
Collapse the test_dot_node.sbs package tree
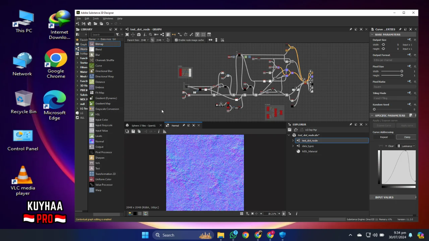(x=289, y=135)
